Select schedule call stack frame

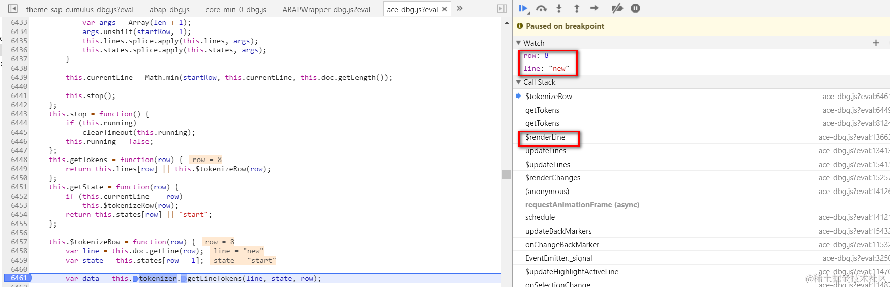[x=540, y=217]
